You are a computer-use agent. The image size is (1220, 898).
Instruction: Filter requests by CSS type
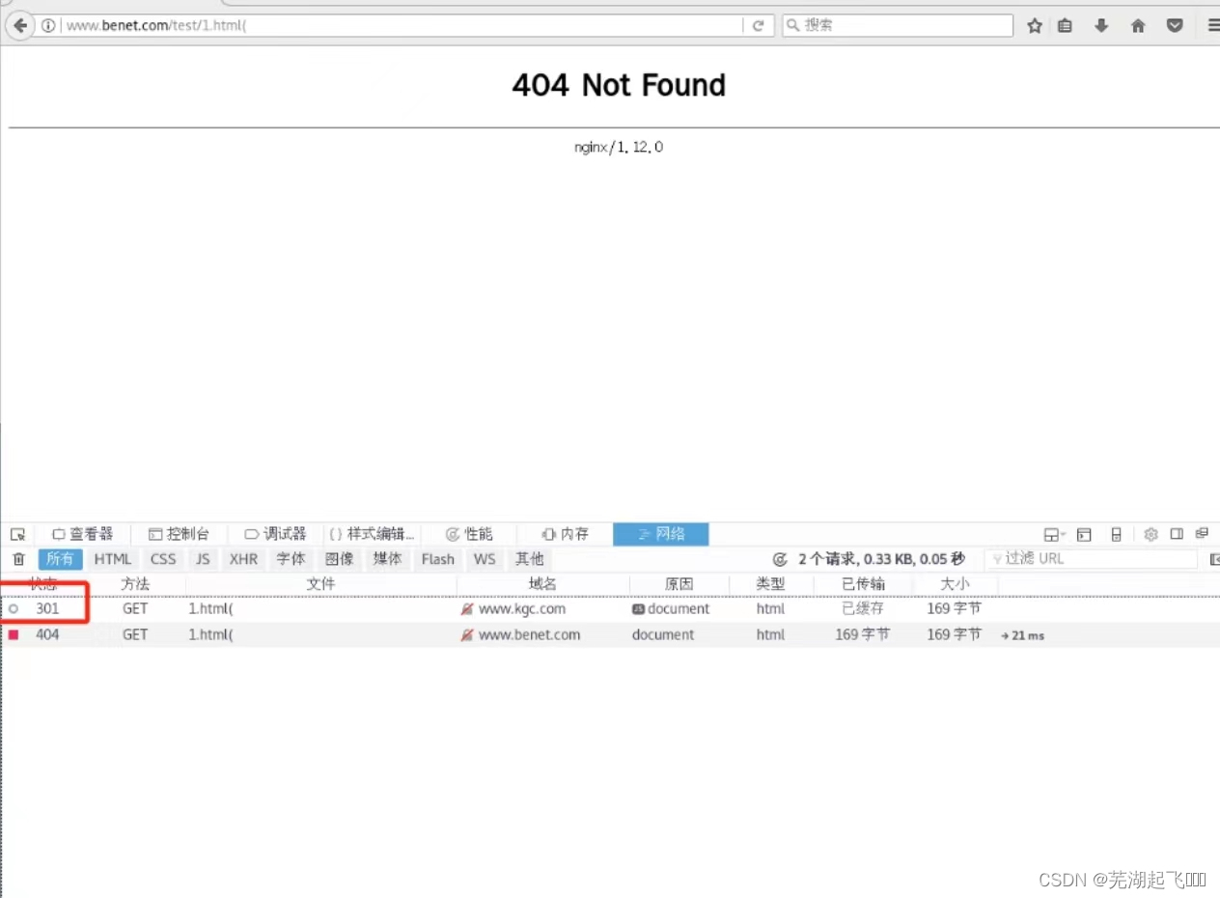click(162, 558)
